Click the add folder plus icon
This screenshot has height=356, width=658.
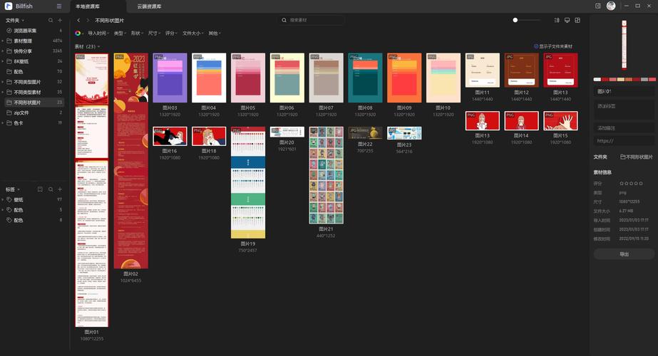[60, 20]
